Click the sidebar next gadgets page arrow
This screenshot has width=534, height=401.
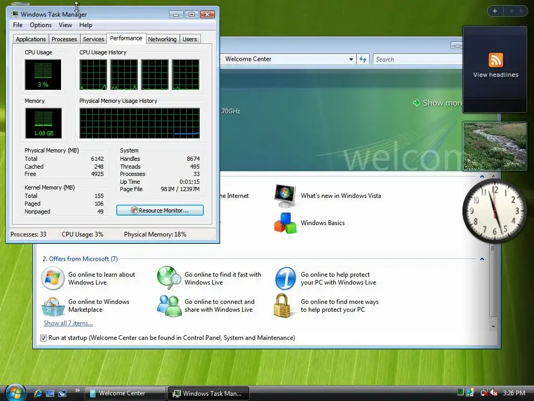pos(521,11)
